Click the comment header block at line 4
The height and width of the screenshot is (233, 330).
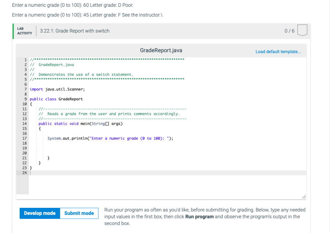[81, 74]
